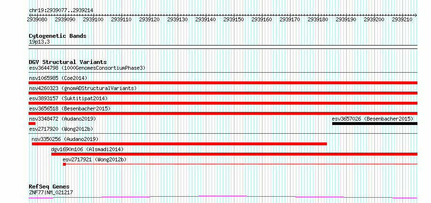Open the ZNF77|NM_021217 gene label
The image size is (431, 203).
(51, 192)
